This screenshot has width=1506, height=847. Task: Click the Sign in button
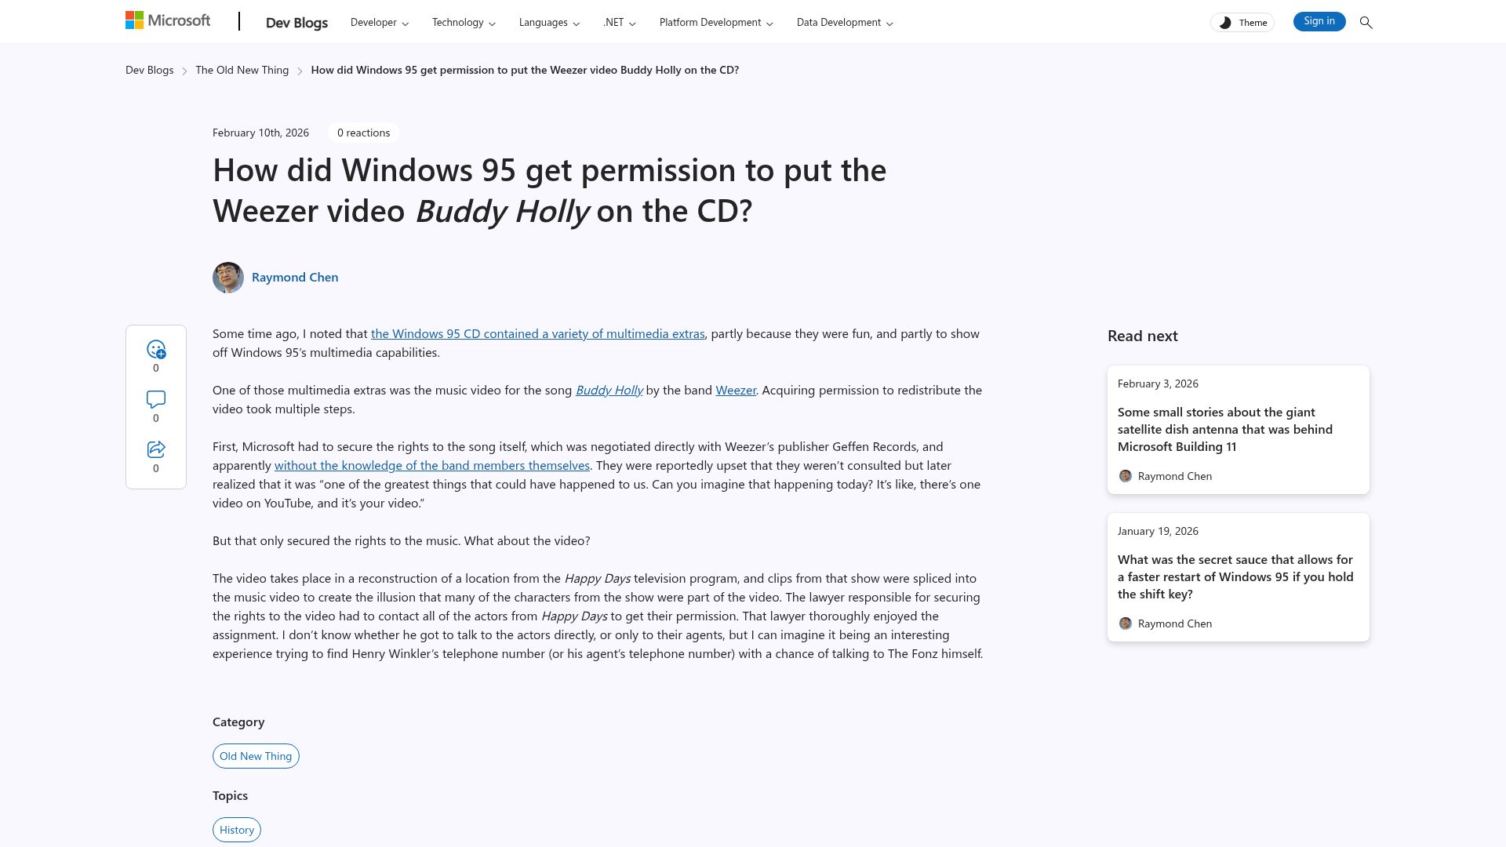point(1319,22)
